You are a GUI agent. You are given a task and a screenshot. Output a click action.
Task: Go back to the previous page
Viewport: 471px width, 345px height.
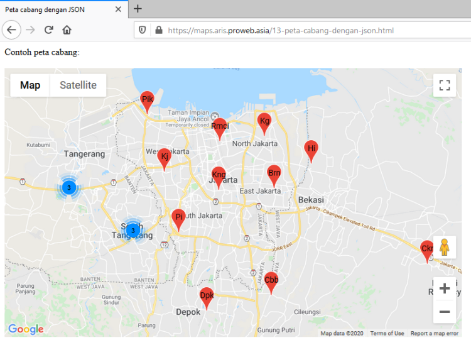point(11,30)
